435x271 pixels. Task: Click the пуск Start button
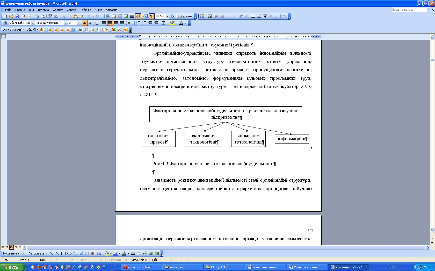point(12,267)
